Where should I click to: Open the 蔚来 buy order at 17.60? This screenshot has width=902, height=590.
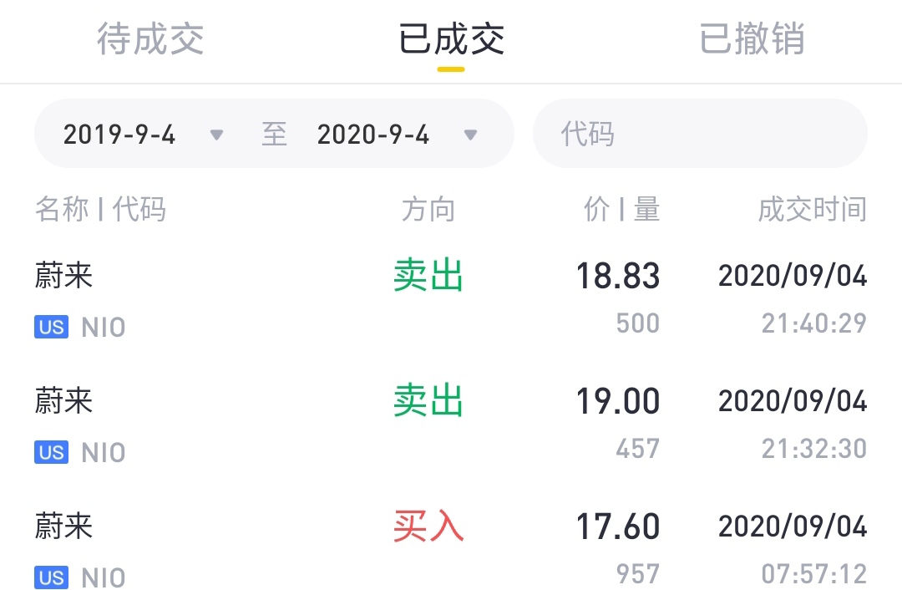click(x=451, y=548)
